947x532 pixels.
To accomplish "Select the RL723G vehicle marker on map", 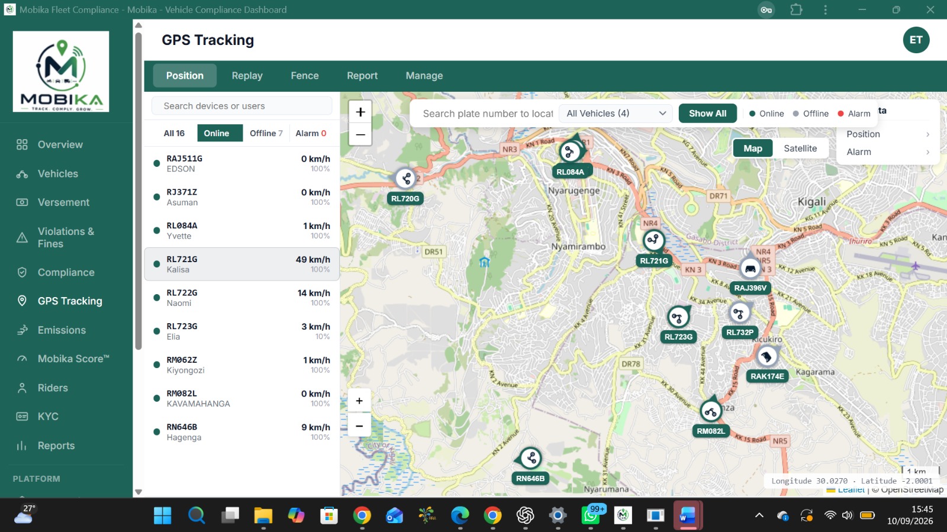I will tap(678, 317).
